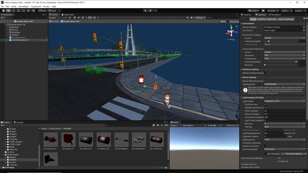The height and width of the screenshot is (173, 308).
Task: Open the Component menu
Action: point(36,6)
